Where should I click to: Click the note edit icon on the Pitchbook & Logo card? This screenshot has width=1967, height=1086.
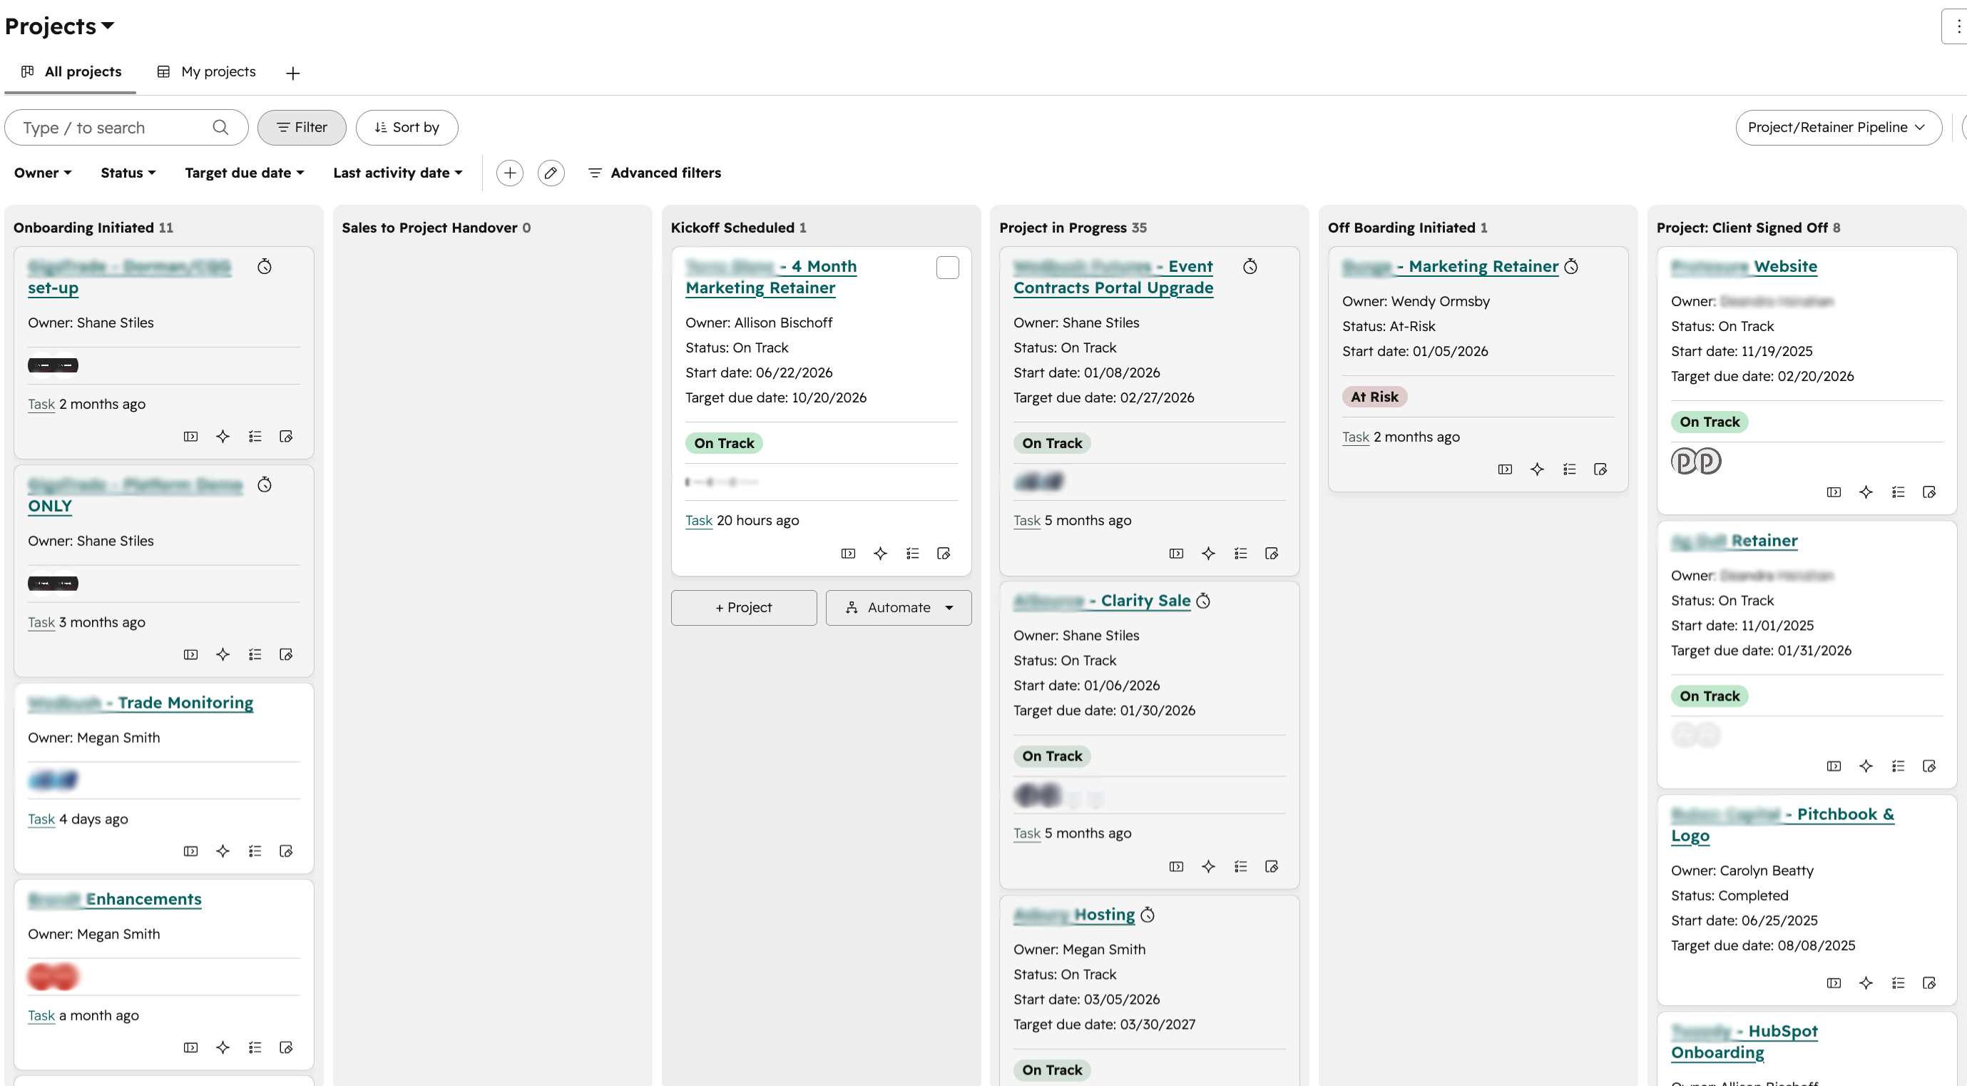click(1930, 983)
